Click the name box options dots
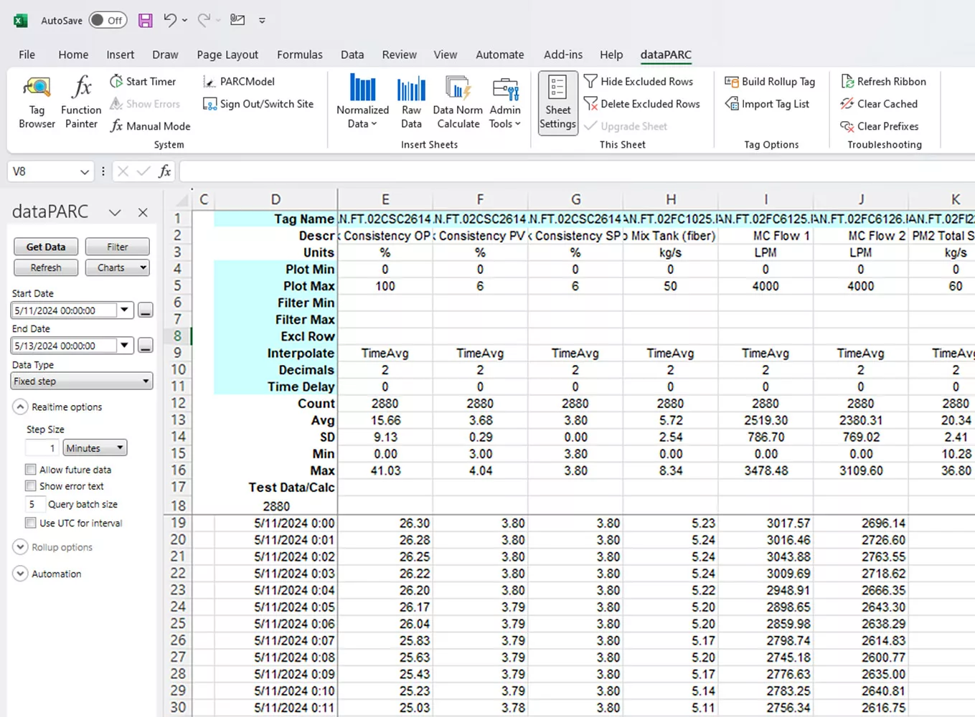Viewport: 975px width, 717px height. 103,171
